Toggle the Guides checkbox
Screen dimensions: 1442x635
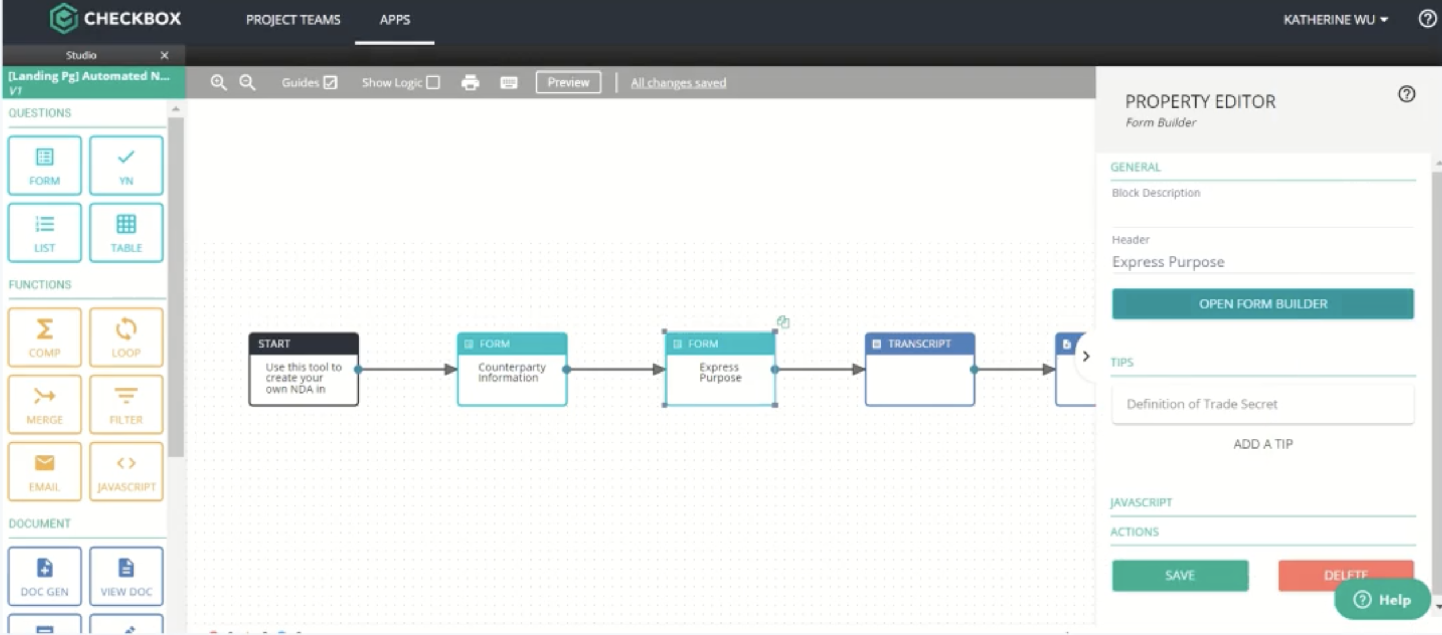[x=330, y=82]
